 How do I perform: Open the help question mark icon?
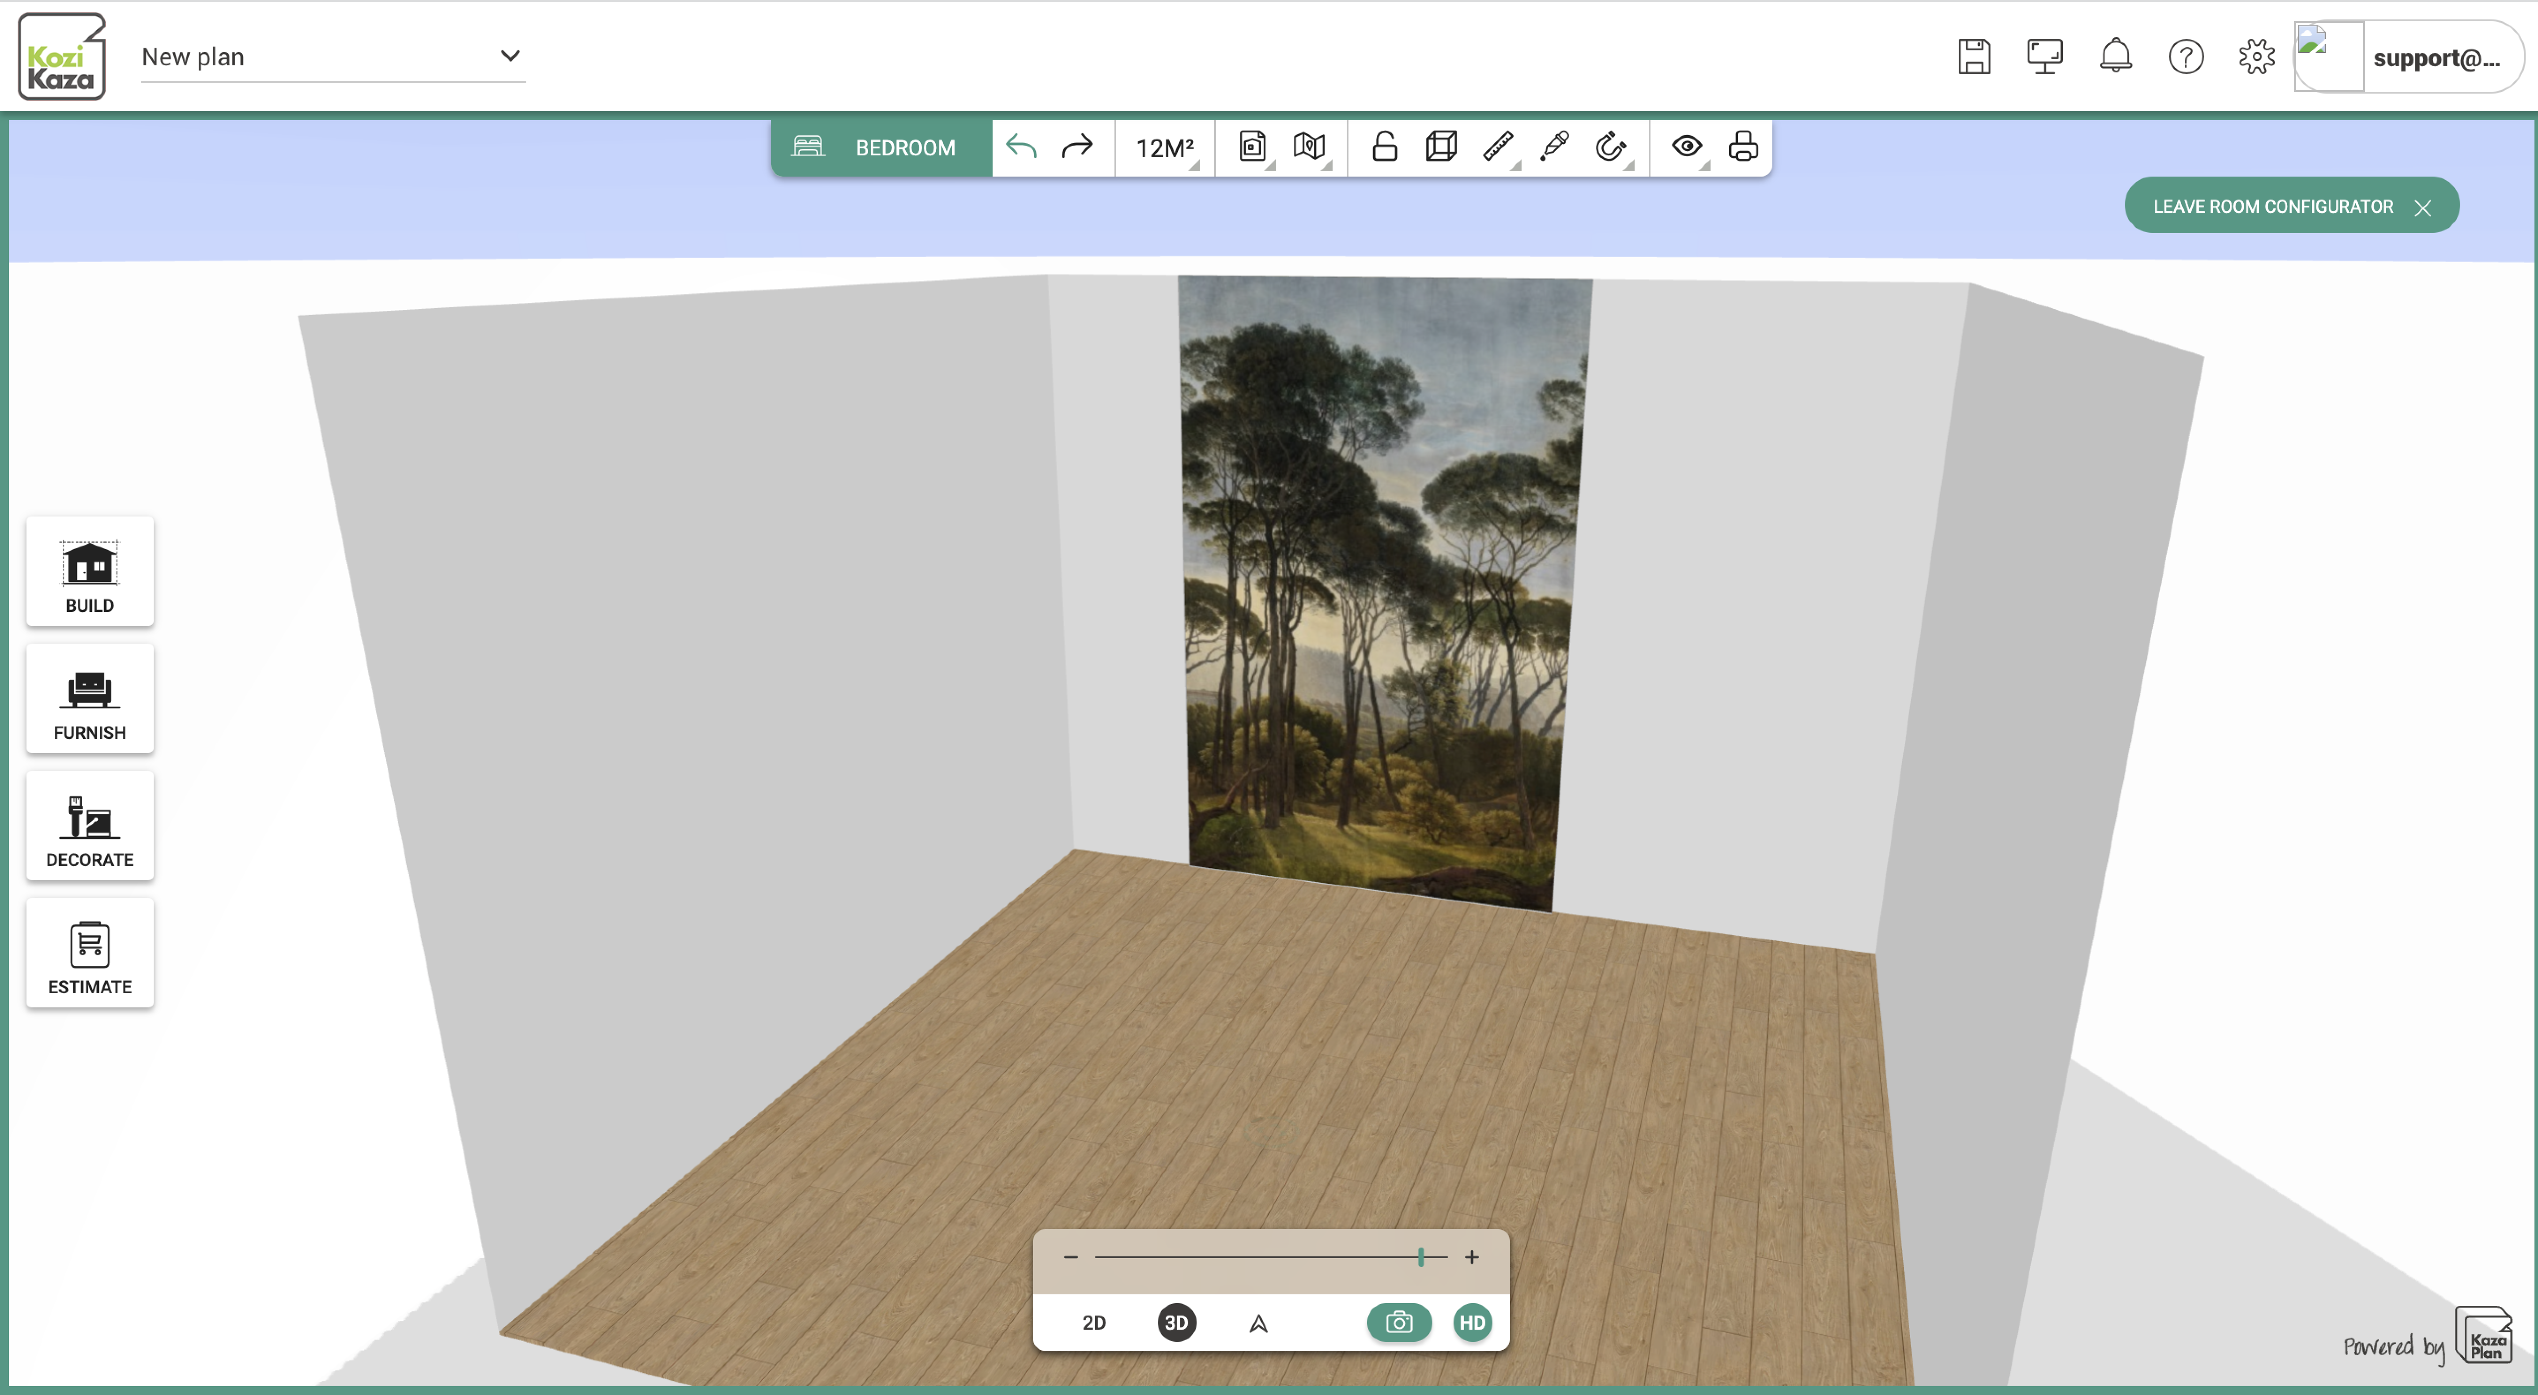[2185, 57]
